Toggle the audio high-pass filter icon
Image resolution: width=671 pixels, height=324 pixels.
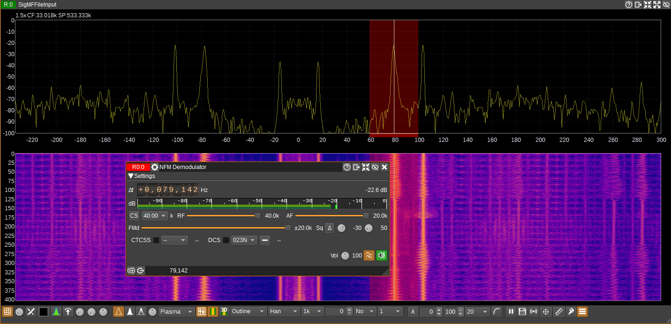(369, 256)
